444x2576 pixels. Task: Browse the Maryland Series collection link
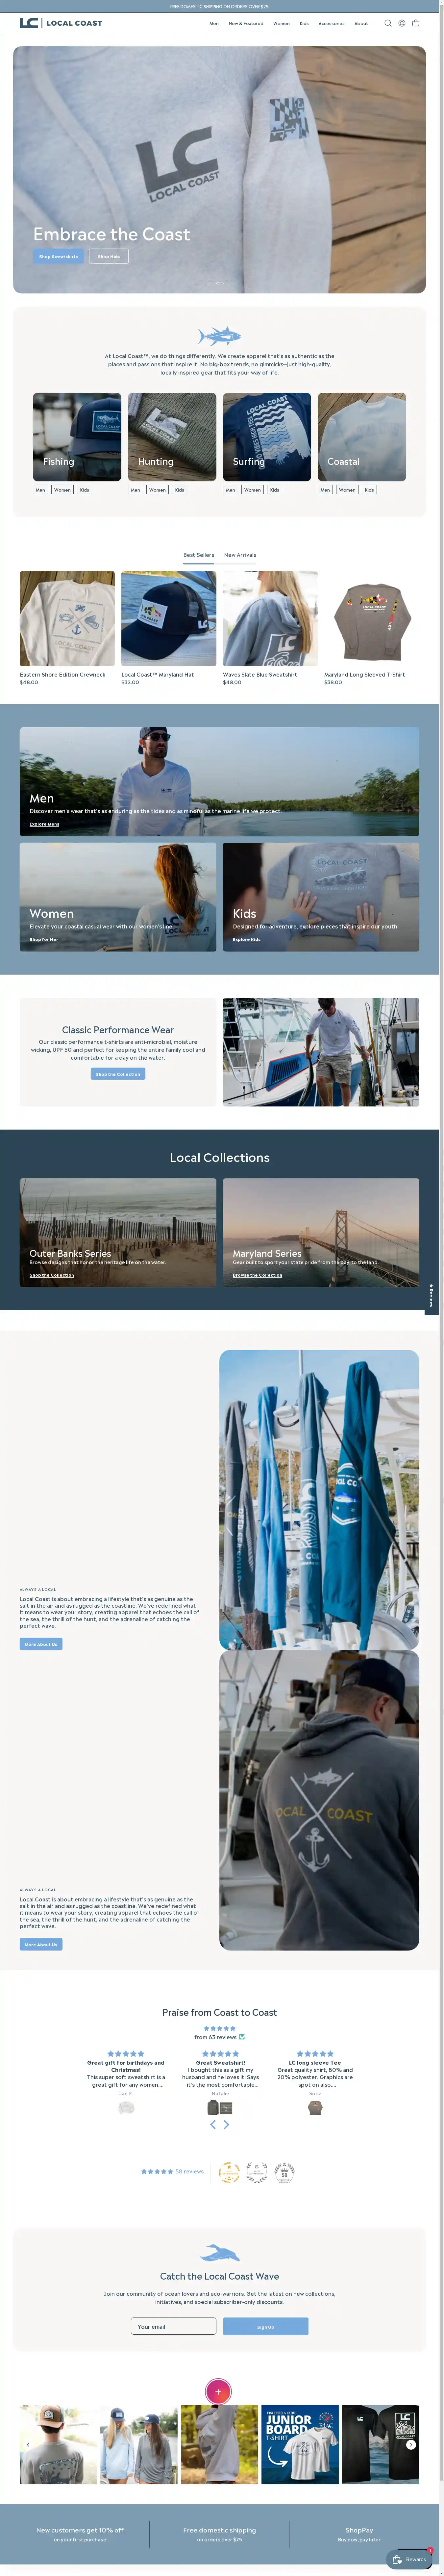pyautogui.click(x=258, y=1275)
